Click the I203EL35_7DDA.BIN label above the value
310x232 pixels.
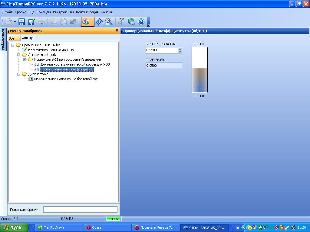point(160,44)
